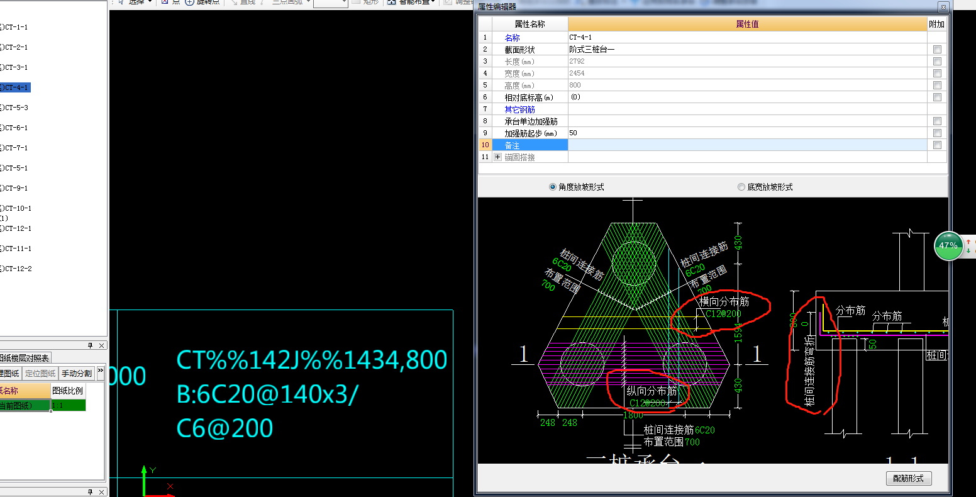Edit 加强筋起步 value 50
The image size is (976, 497).
coord(747,133)
